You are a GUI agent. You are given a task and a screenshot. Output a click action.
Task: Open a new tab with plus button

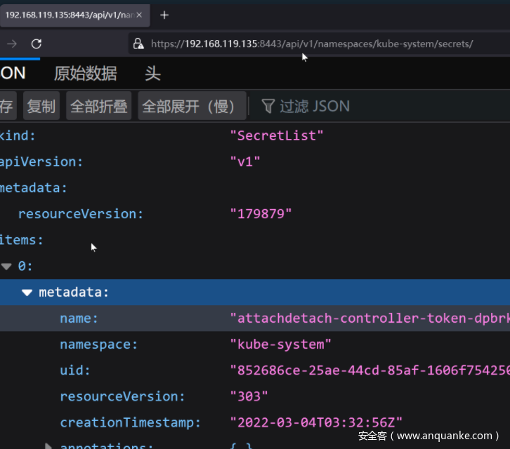164,15
